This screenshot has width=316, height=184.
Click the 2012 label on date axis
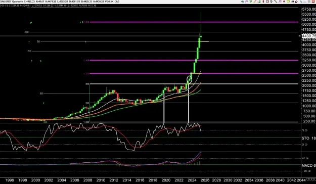(x=114, y=180)
